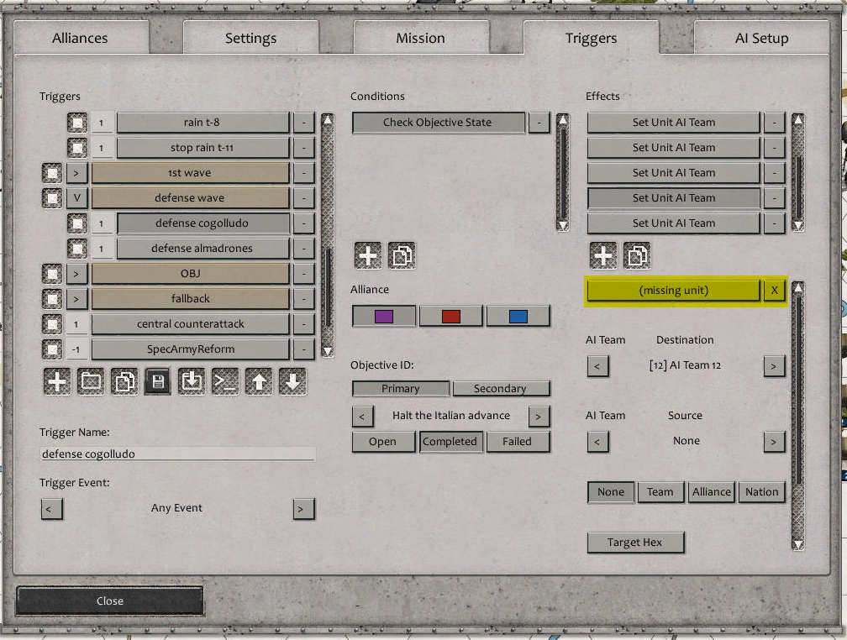Toggle checkbox for defense wave group
This screenshot has height=640, width=847.
(x=52, y=198)
